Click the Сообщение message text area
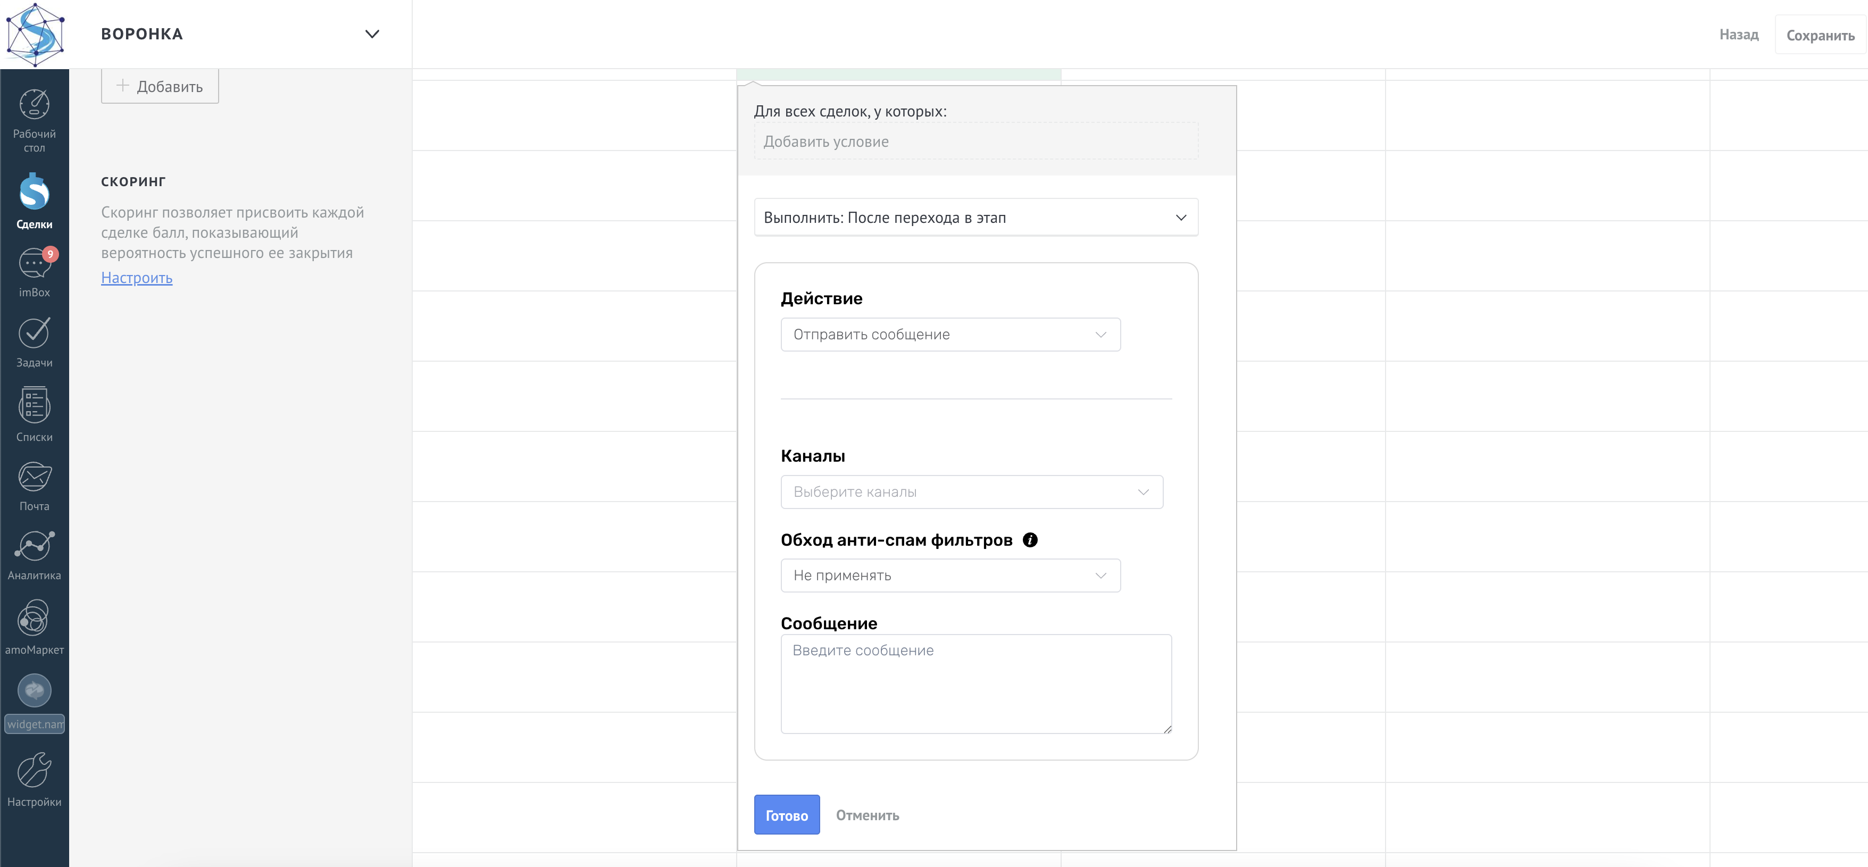 976,685
